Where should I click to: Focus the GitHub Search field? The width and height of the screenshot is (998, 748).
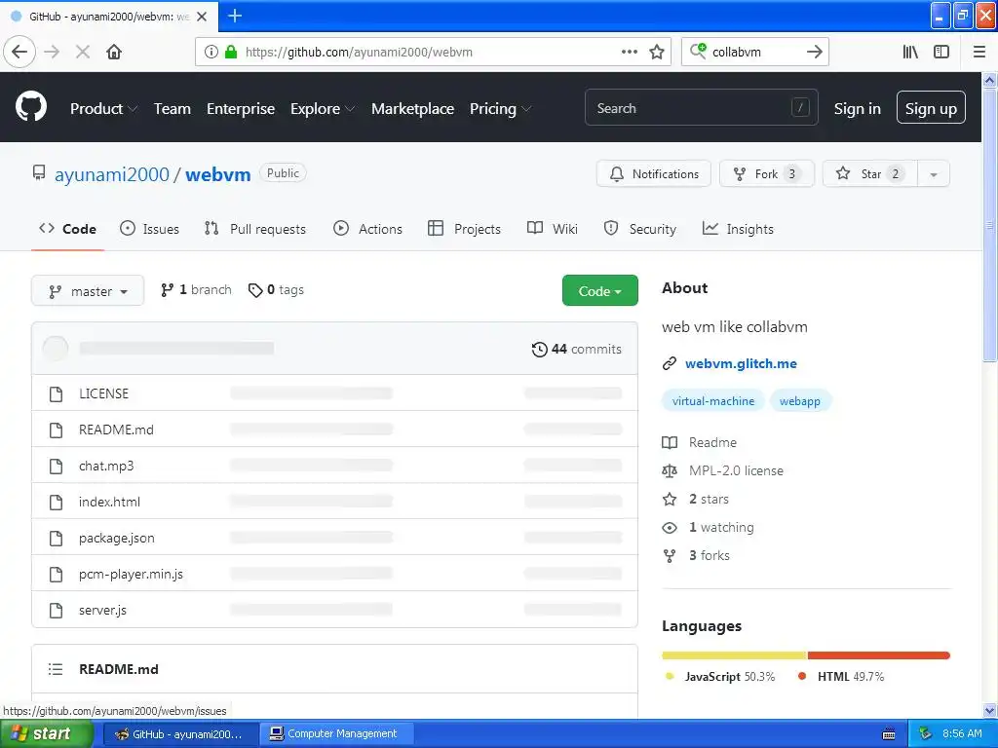click(x=702, y=107)
